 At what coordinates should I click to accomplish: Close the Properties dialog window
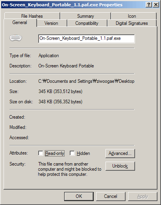pyautogui.click(x=156, y=5)
